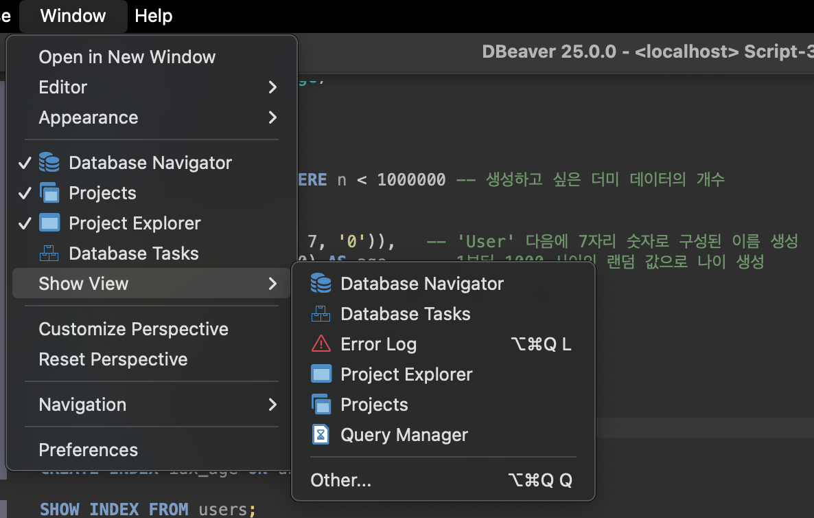Viewport: 814px width, 518px height.
Task: Open the Window menu in menu bar
Action: click(x=73, y=16)
